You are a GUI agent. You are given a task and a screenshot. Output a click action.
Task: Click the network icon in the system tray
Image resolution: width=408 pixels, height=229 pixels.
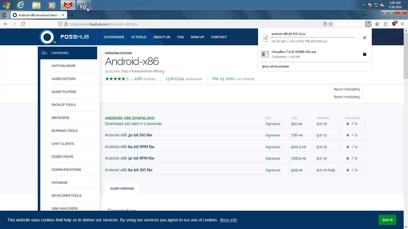(x=376, y=5)
